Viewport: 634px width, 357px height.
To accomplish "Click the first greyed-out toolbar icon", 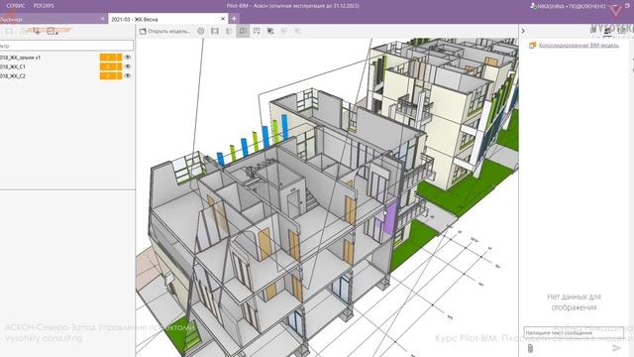I will pyautogui.click(x=284, y=31).
